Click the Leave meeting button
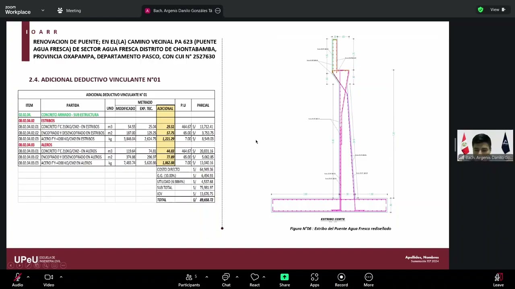 (x=498, y=280)
